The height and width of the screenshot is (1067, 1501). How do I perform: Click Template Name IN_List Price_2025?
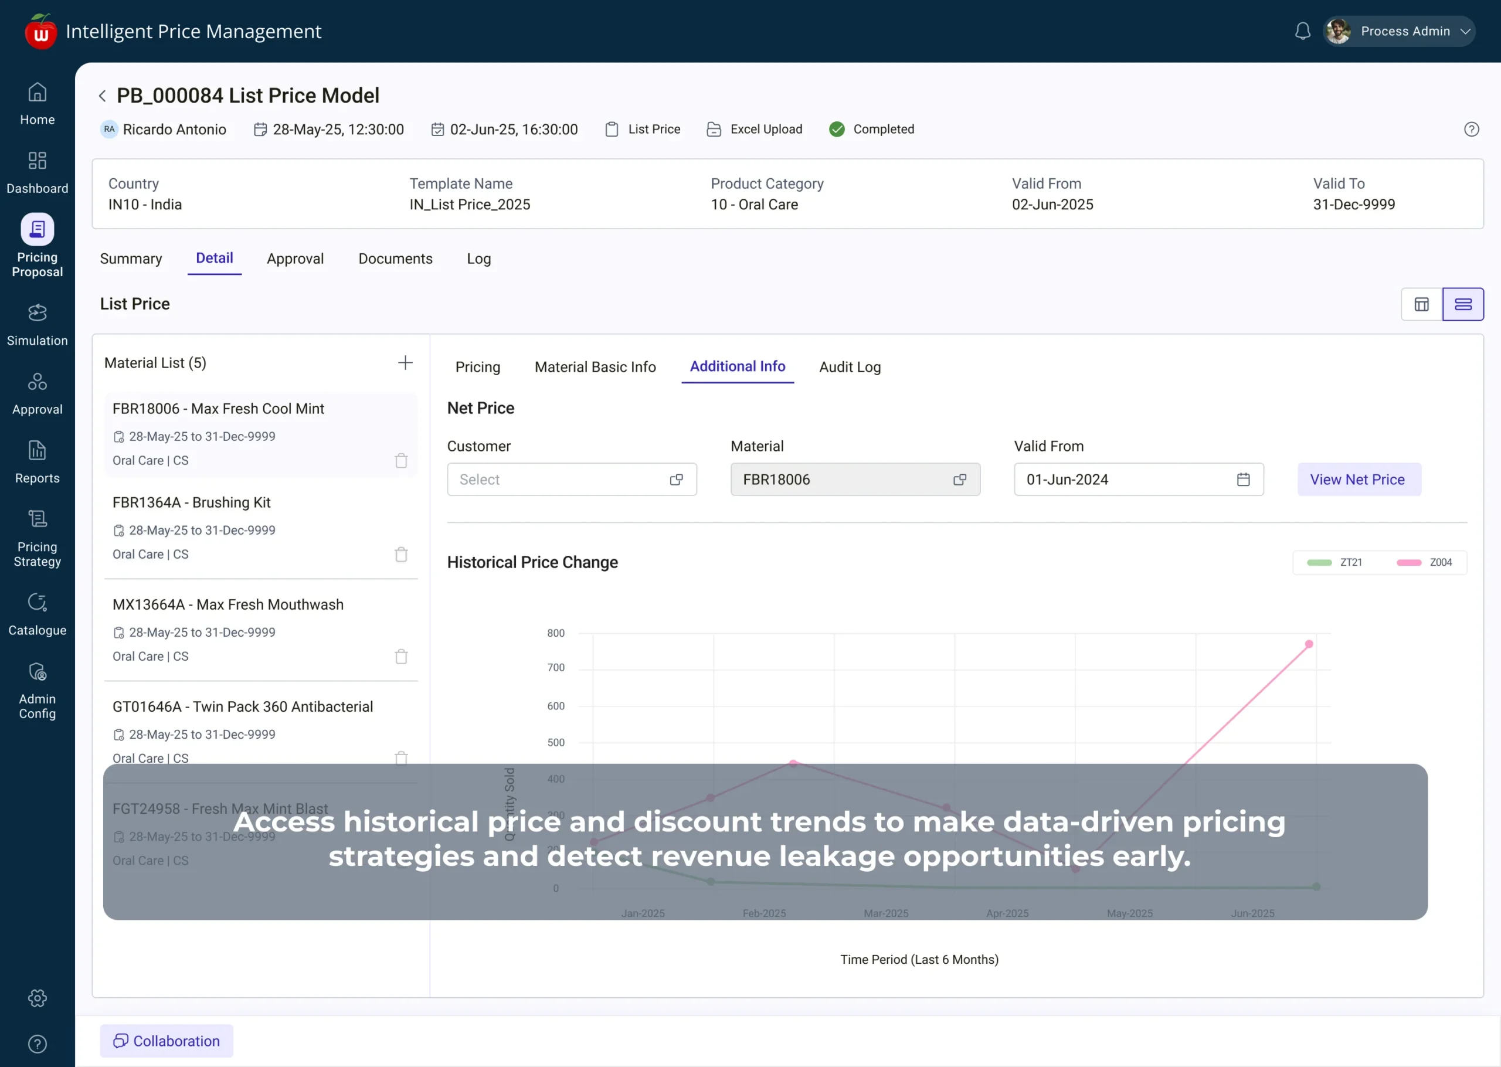click(470, 205)
